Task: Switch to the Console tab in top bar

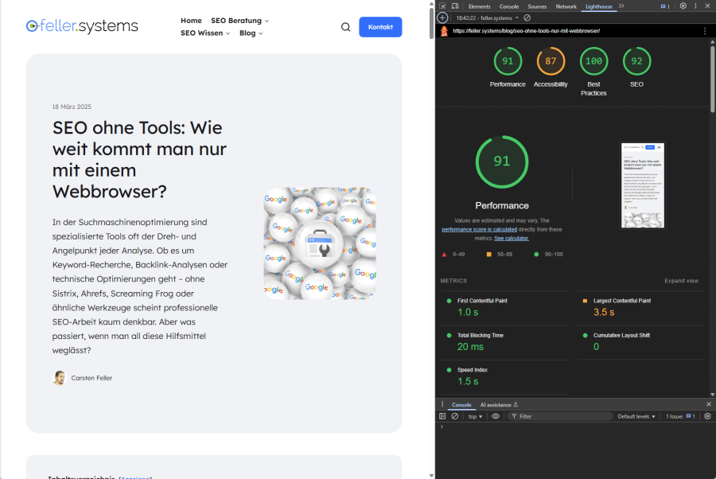Action: click(x=508, y=6)
